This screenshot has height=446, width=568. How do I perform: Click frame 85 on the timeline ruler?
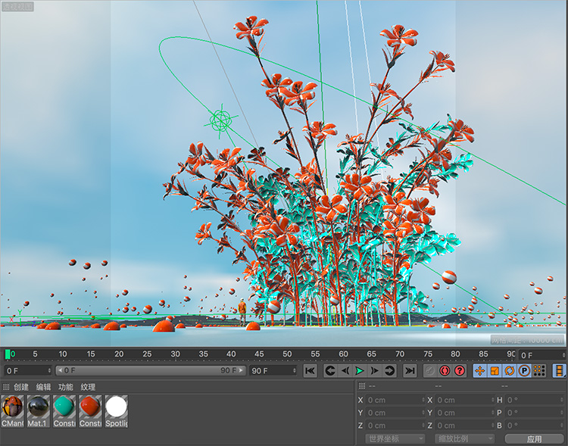[x=484, y=354]
